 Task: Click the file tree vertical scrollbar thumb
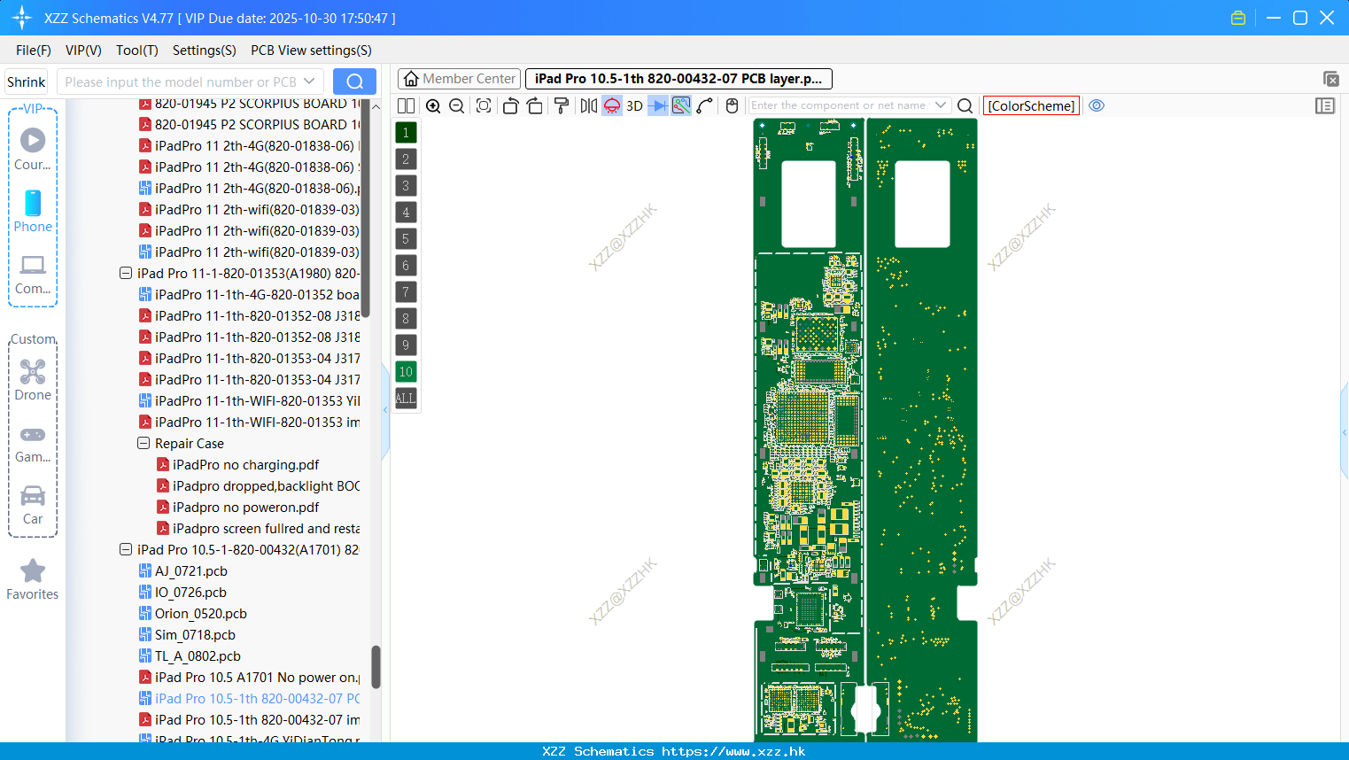point(376,666)
